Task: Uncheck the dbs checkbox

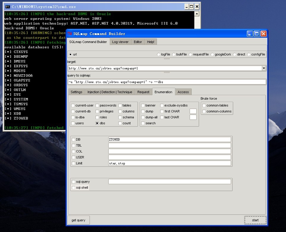Action: click(x=97, y=123)
